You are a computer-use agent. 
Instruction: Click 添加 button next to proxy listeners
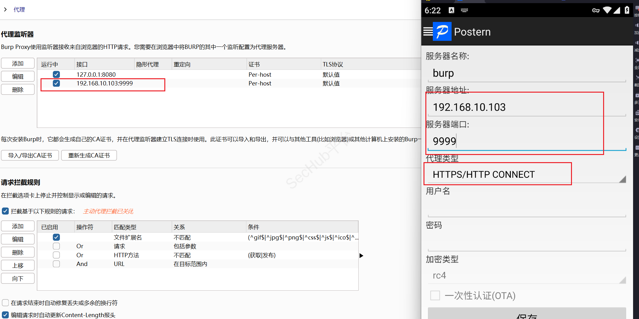pyautogui.click(x=18, y=64)
